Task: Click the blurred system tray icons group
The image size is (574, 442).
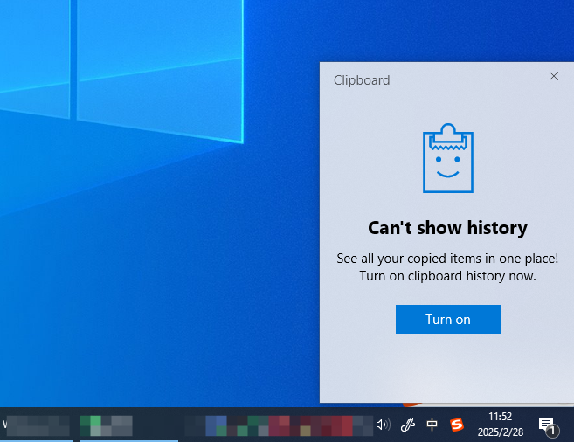Action: 279,425
